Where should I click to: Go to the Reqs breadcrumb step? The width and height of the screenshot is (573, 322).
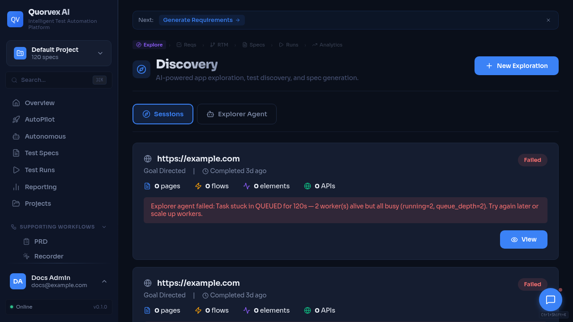[187, 45]
